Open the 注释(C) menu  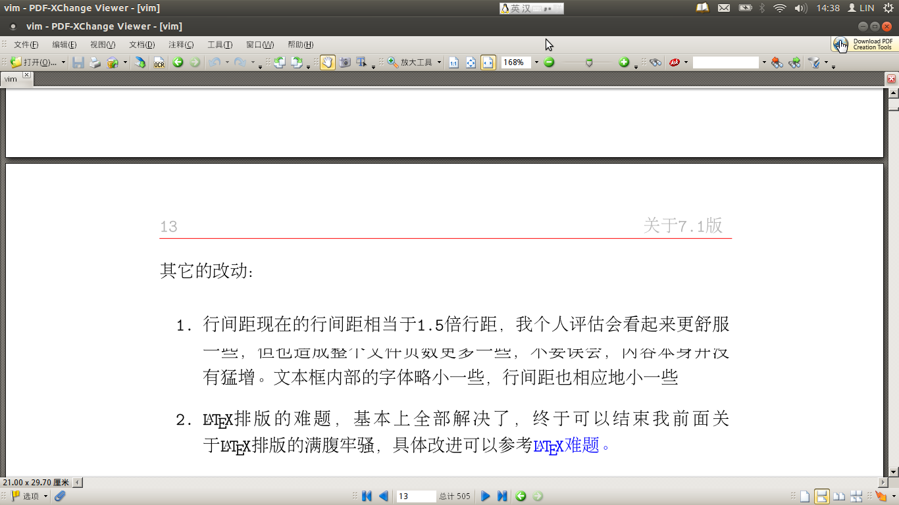(181, 45)
